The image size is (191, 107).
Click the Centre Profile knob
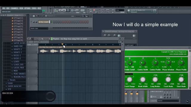coord(155,63)
